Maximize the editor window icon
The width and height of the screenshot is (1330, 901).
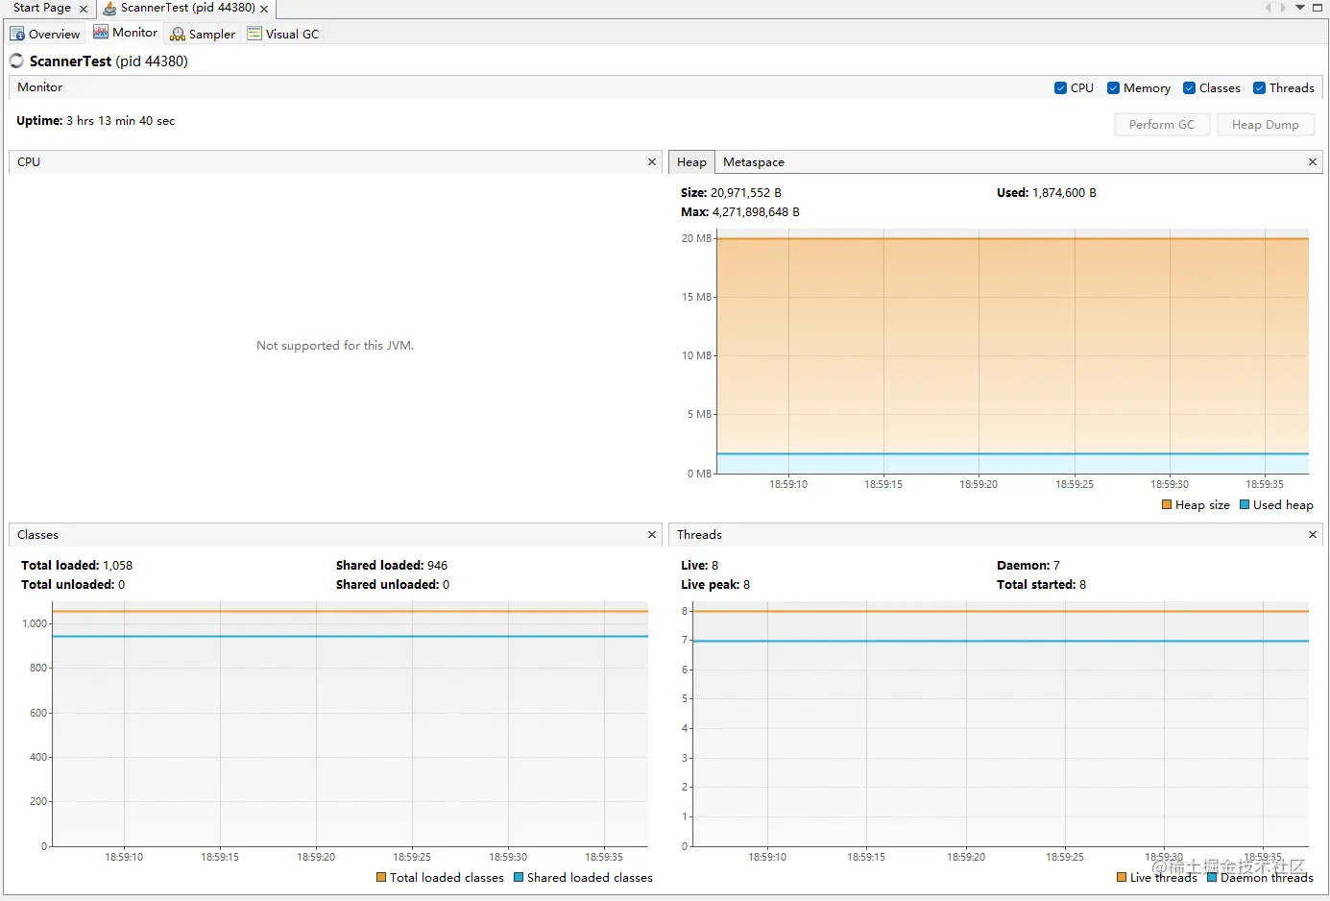click(x=1318, y=8)
